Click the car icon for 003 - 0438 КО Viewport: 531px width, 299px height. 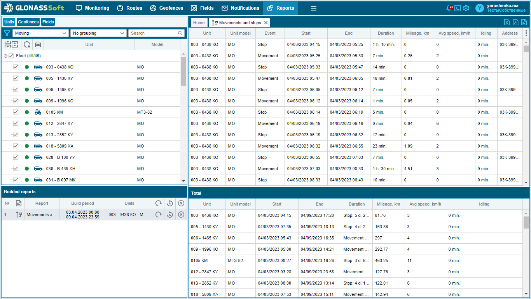(38, 67)
